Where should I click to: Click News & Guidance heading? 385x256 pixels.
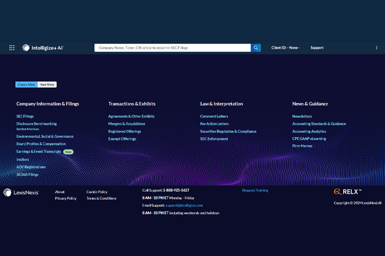click(x=310, y=104)
